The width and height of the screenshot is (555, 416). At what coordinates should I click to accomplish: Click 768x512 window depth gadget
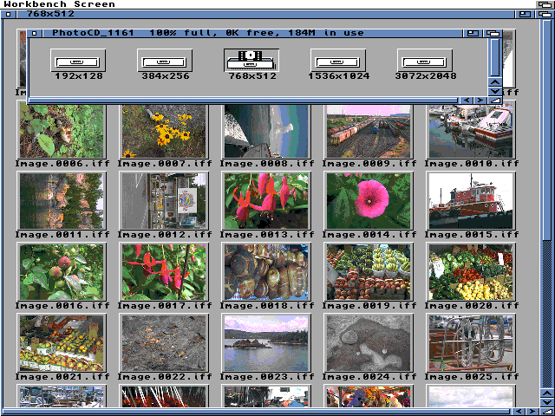pyautogui.click(x=545, y=14)
